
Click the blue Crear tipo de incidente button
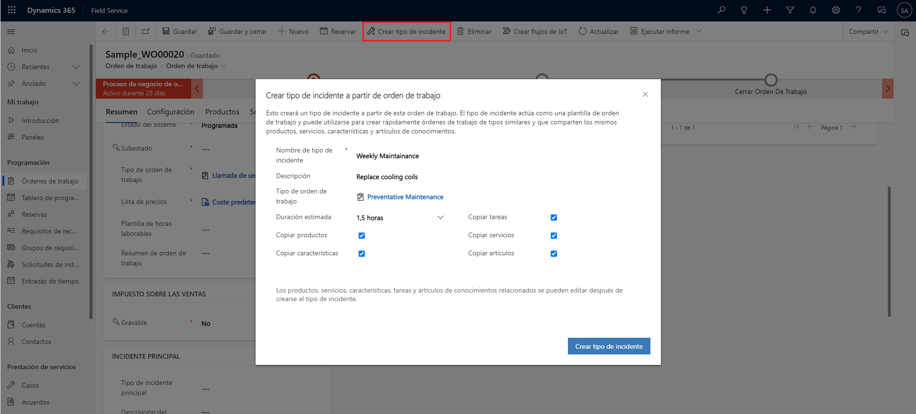[x=609, y=346]
